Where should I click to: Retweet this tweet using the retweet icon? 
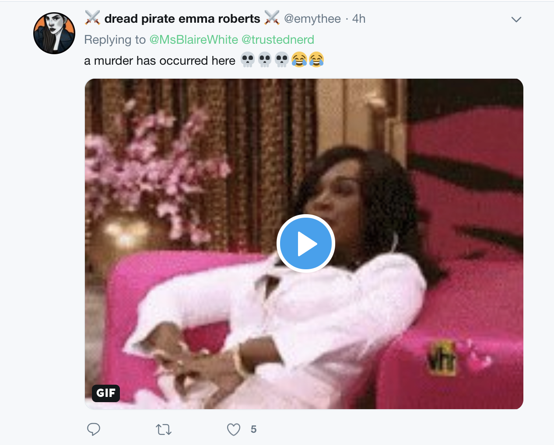pyautogui.click(x=164, y=430)
